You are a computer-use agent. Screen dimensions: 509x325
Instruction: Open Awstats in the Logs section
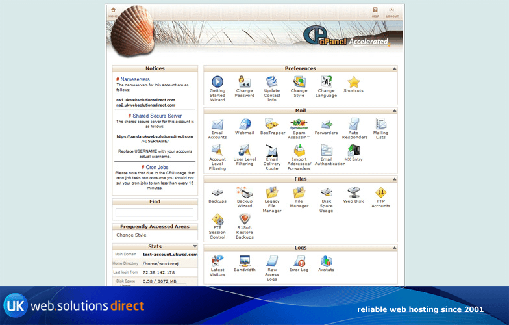tap(326, 261)
